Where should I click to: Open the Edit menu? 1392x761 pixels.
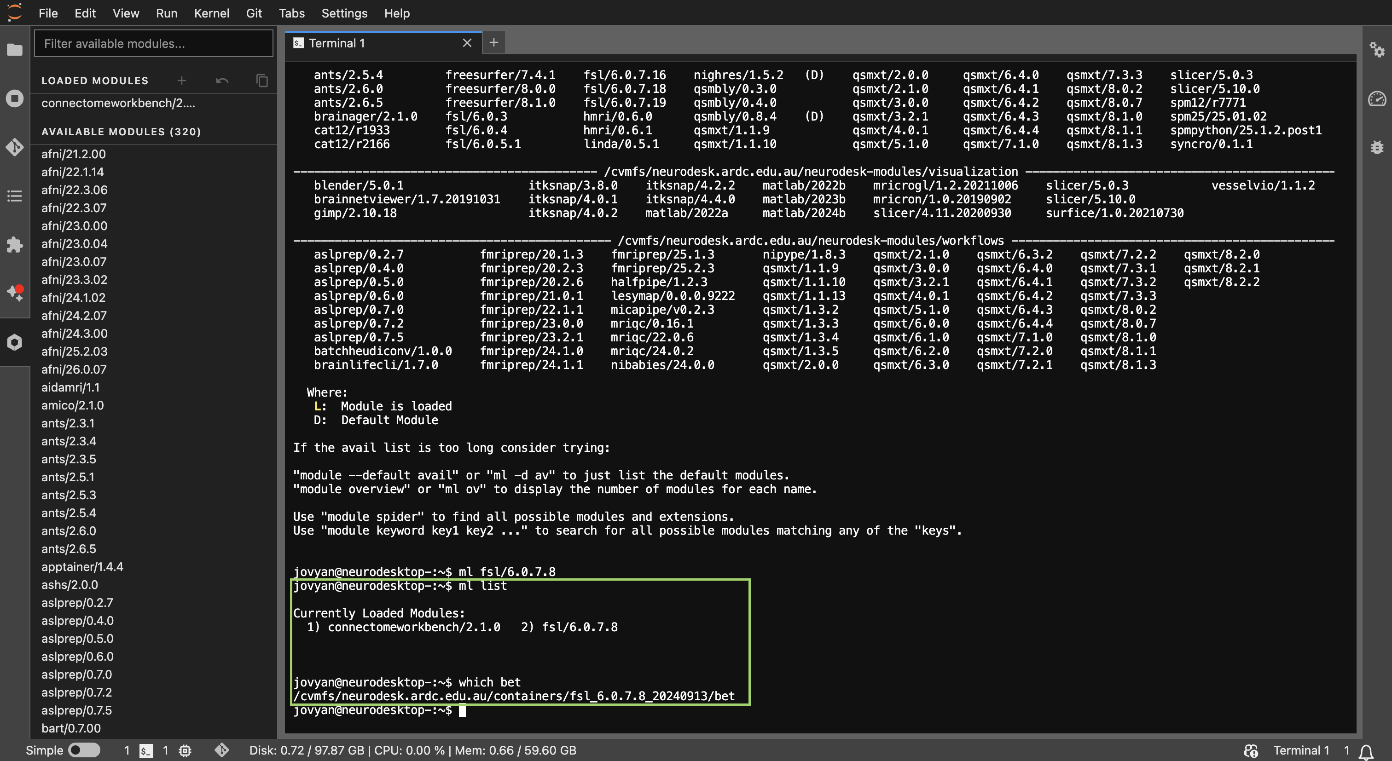coord(85,13)
